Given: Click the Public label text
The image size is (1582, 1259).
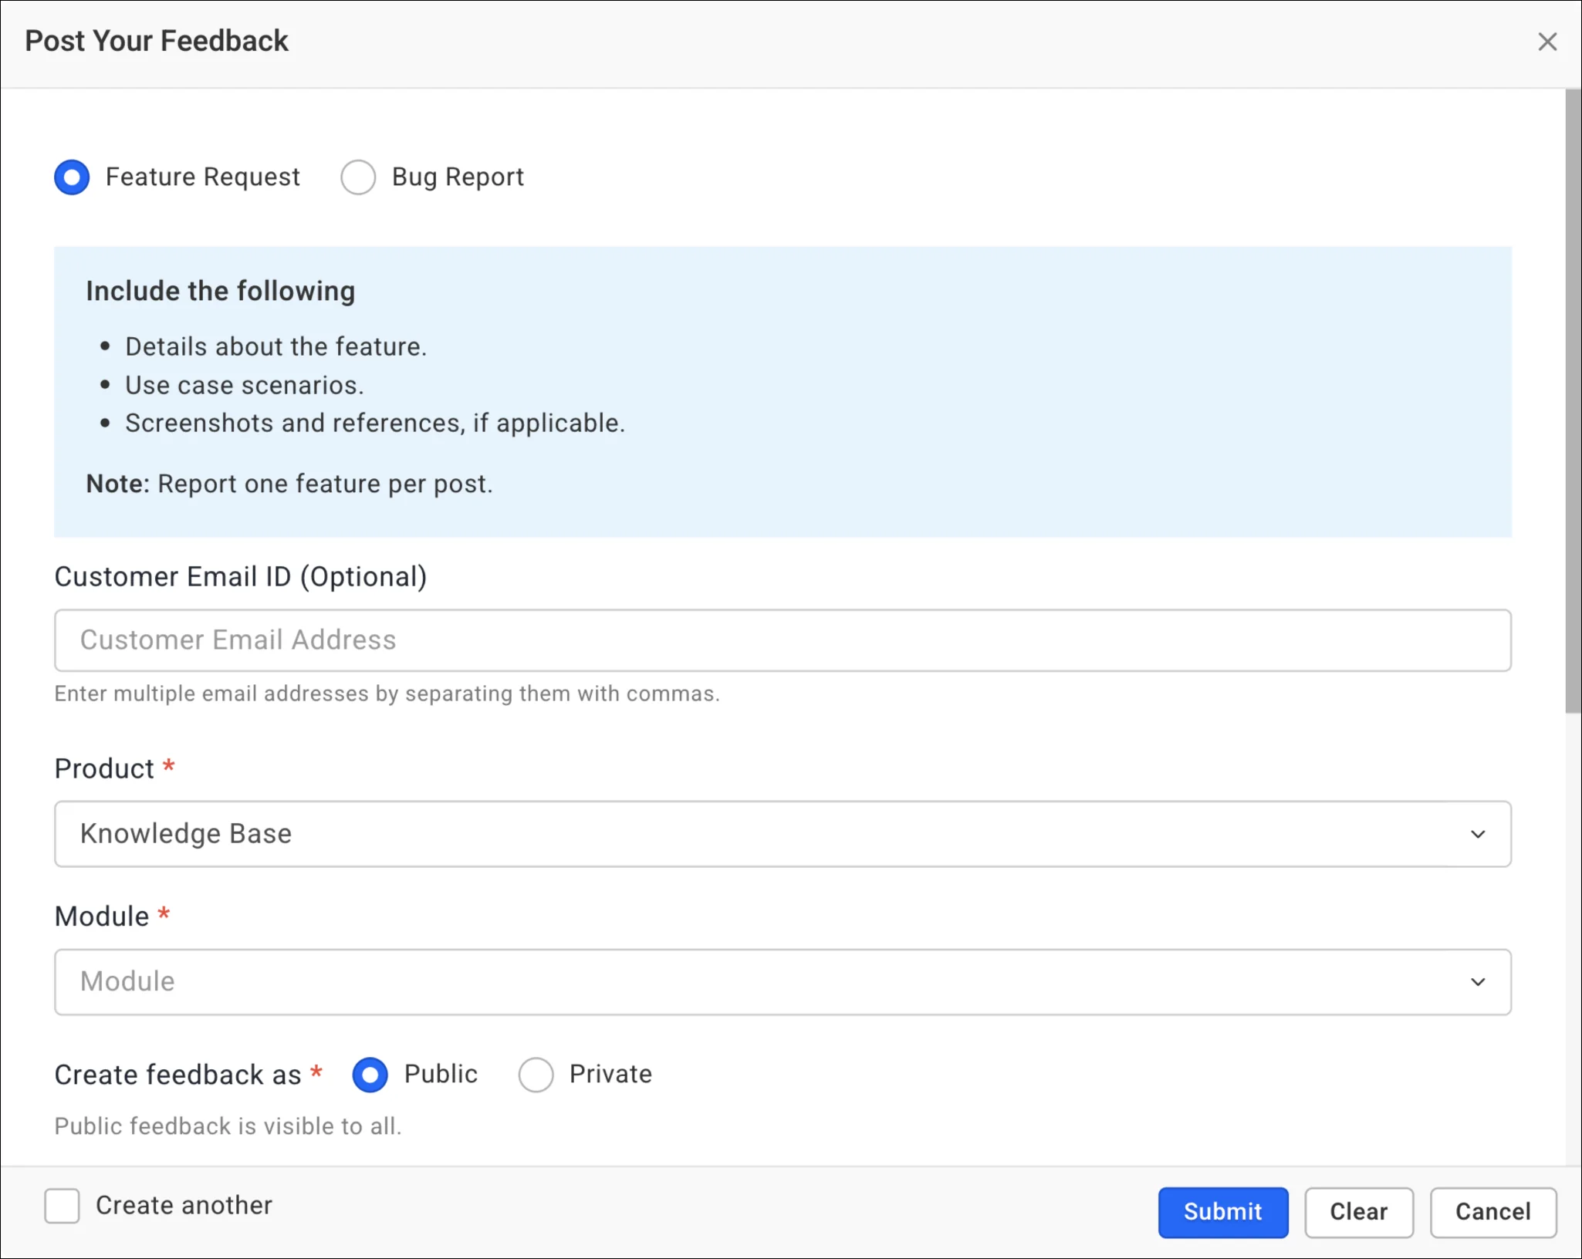Looking at the screenshot, I should click(x=441, y=1075).
